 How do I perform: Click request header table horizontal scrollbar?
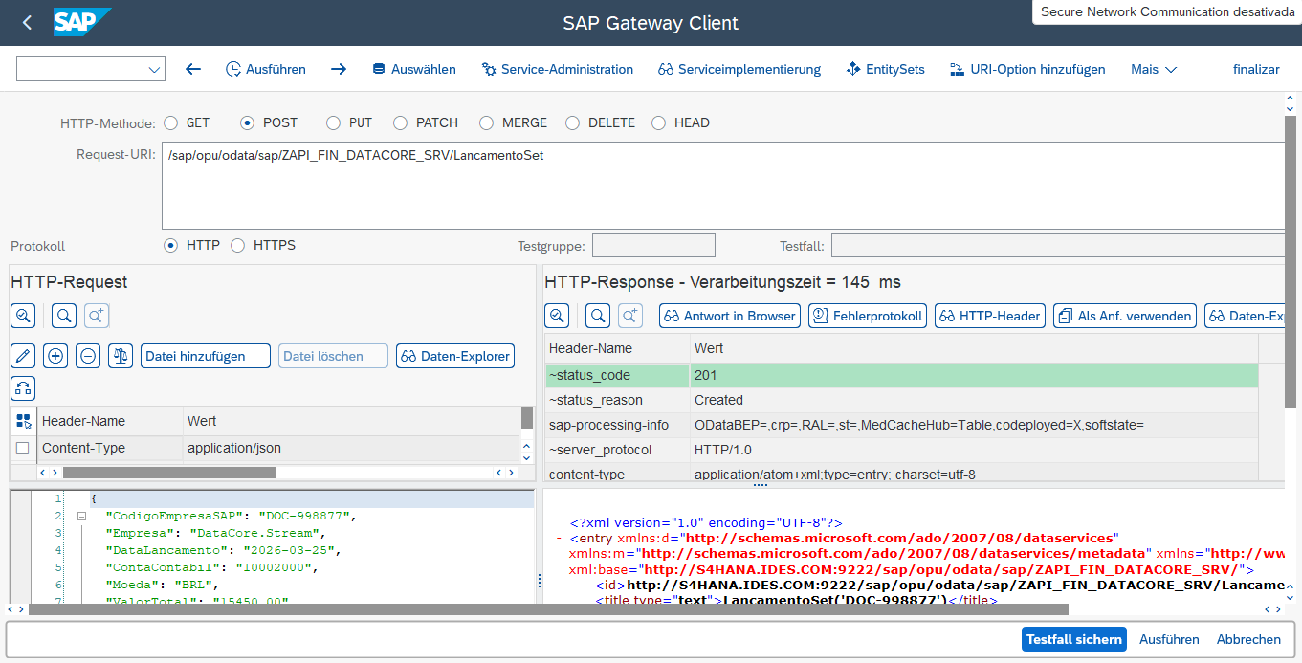click(169, 473)
